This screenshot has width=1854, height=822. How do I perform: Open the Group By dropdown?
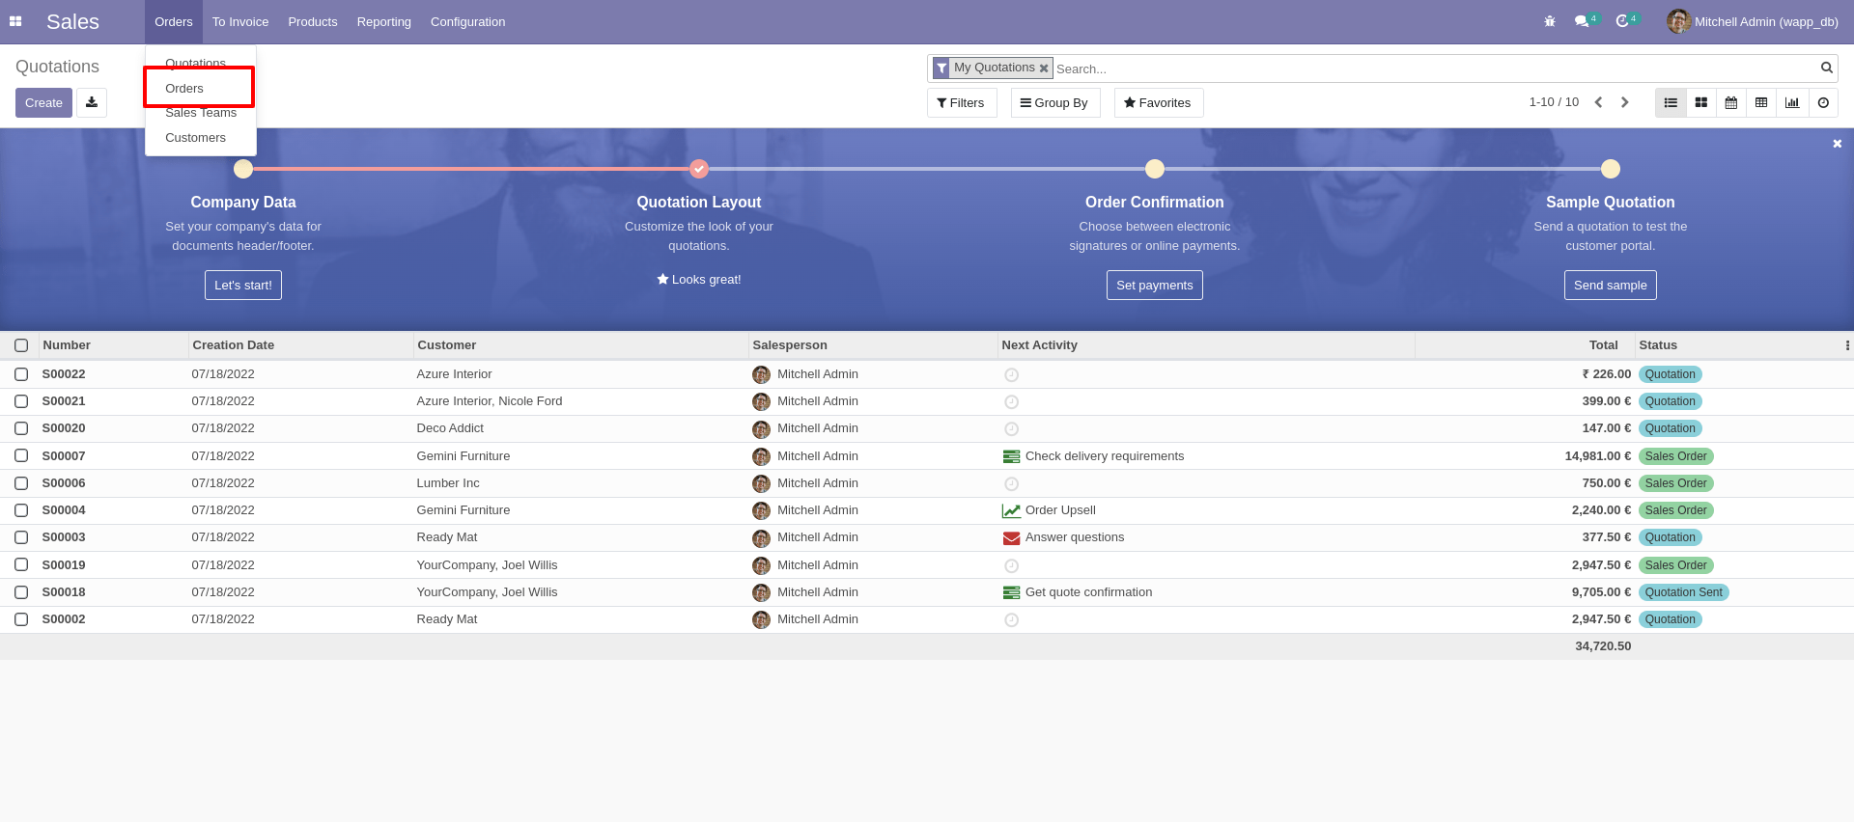point(1054,103)
